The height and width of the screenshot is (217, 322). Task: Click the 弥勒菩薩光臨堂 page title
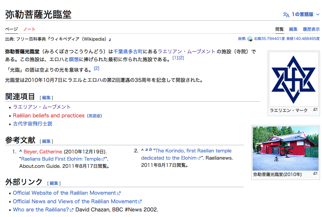[38, 14]
